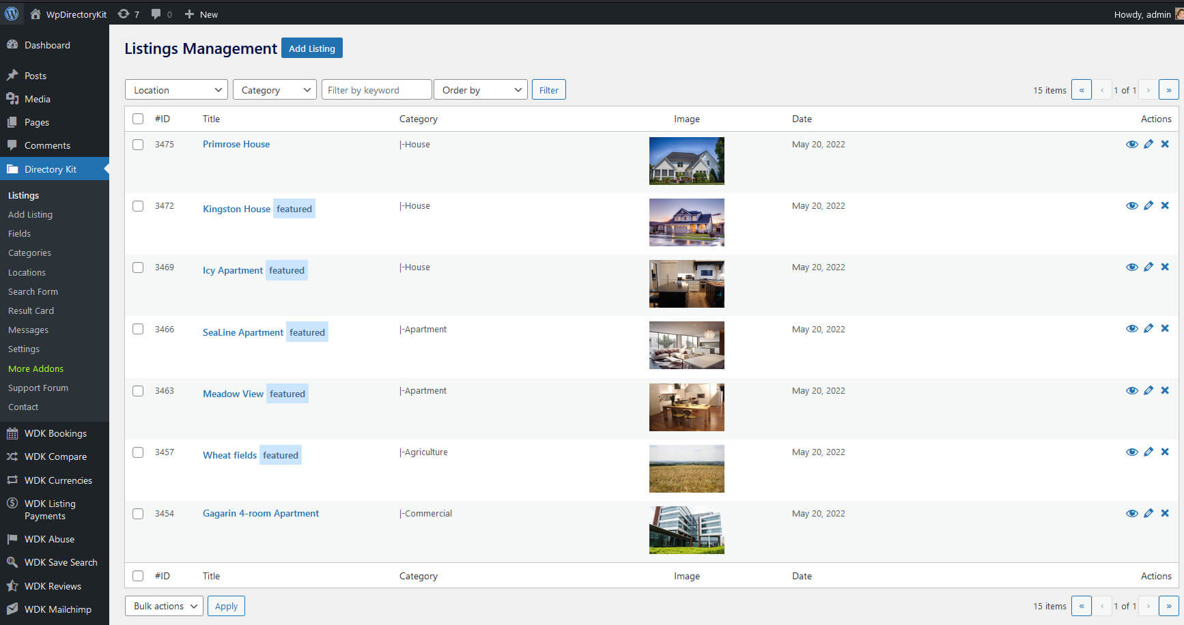Click the Kingston House thumbnail image
Viewport: 1184px width, 625px height.
click(686, 222)
